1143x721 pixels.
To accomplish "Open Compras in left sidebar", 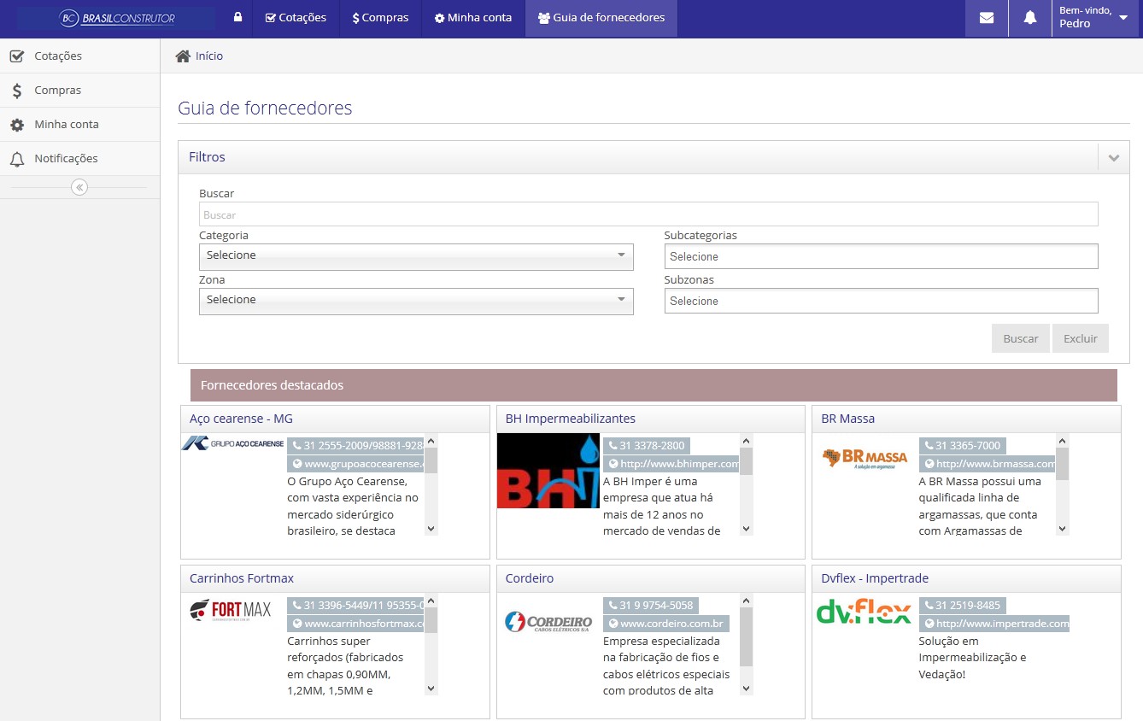I will 79,91.
